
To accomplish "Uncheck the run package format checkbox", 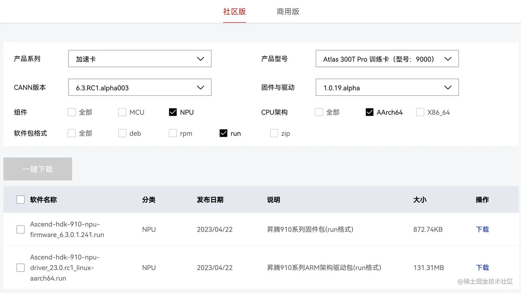I will [224, 133].
